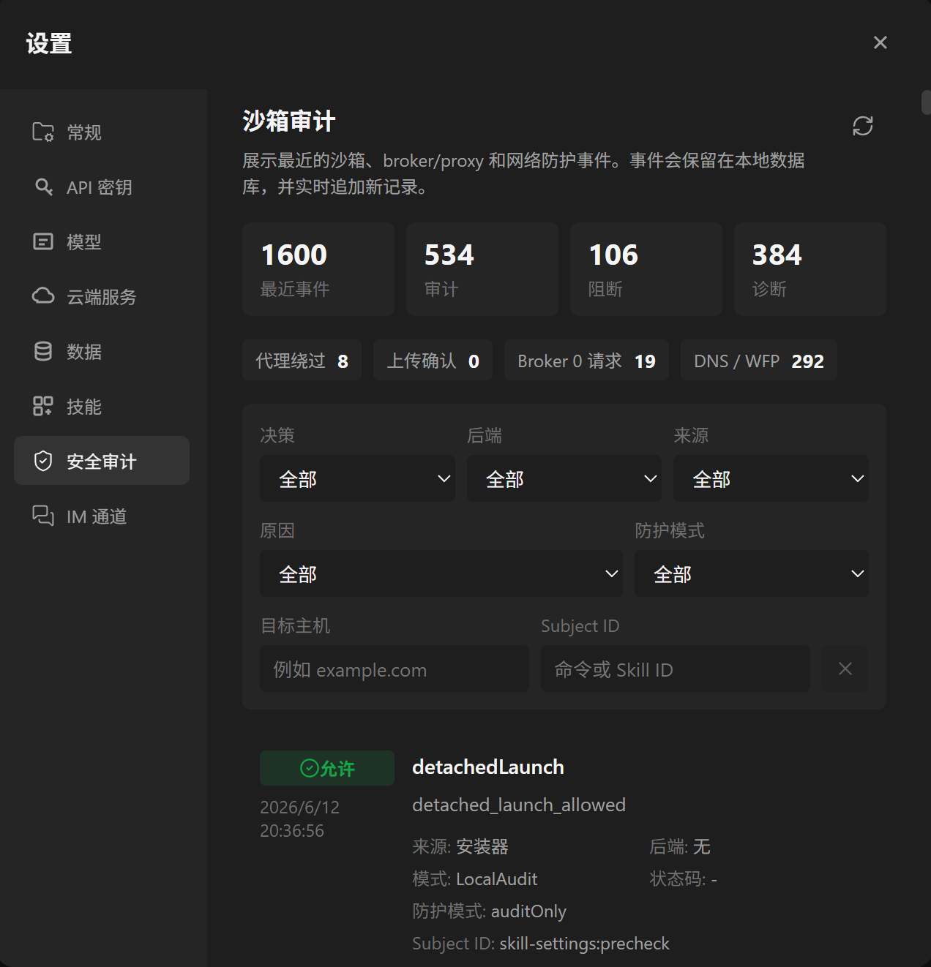Click the vertical scrollbar thumb

926,102
